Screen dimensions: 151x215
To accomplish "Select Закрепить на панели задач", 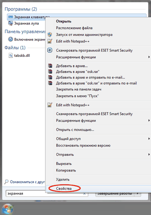I will pos(79,90).
